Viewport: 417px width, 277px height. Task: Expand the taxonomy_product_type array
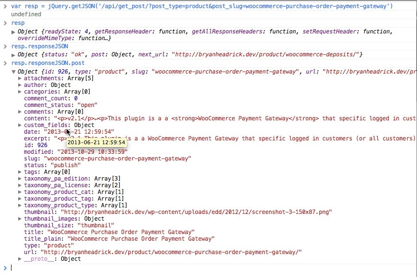tap(20, 205)
